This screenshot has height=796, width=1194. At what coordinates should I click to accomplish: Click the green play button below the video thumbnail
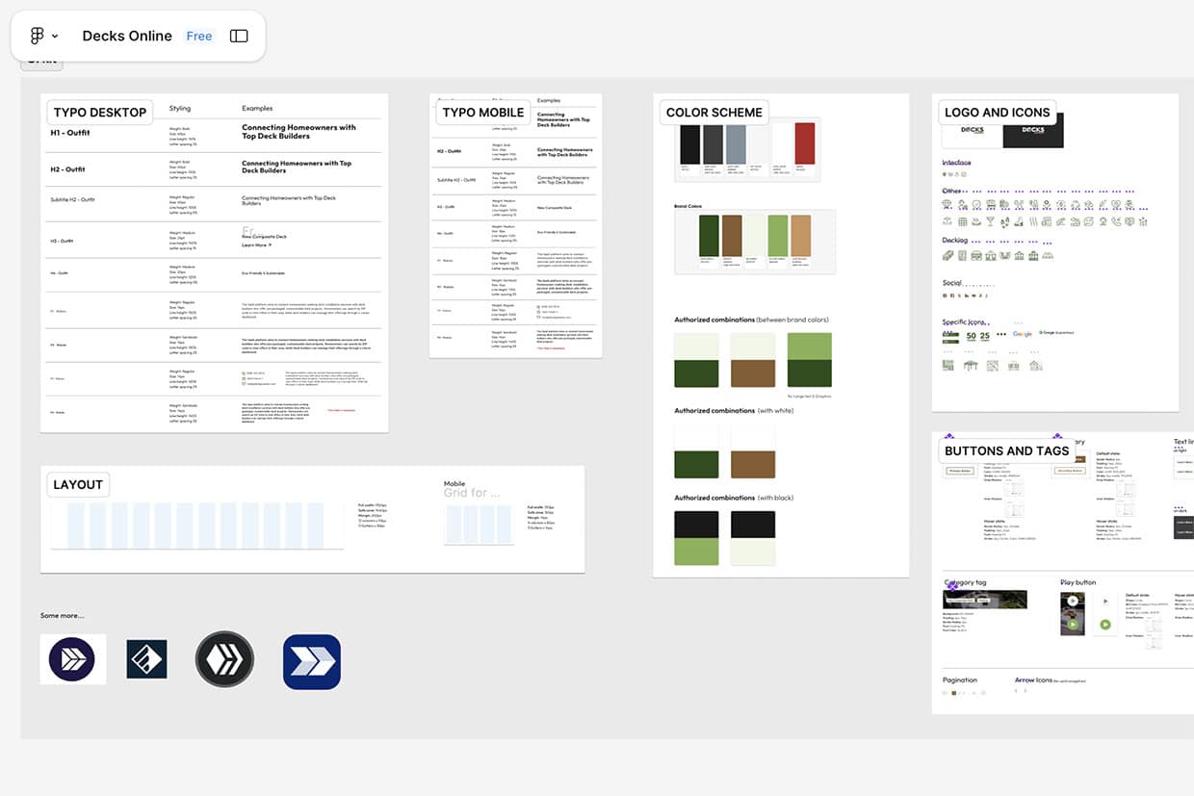1073,625
